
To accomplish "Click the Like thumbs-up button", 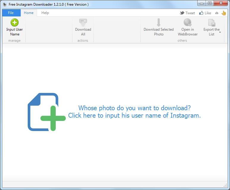I will point(205,13).
